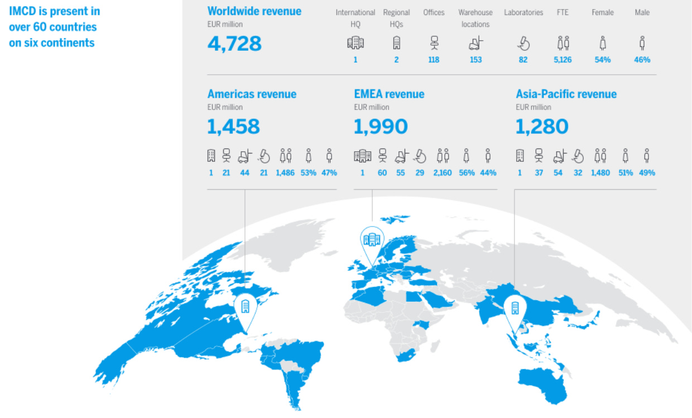Click the 153 warehouse locations value
The width and height of the screenshot is (692, 418).
tap(475, 60)
